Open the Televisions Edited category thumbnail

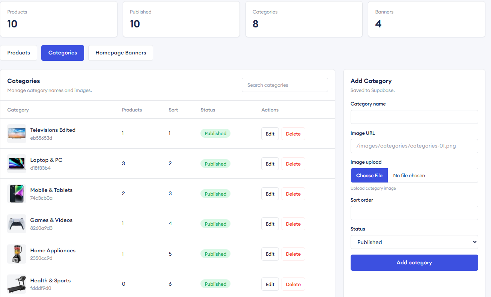coord(17,134)
